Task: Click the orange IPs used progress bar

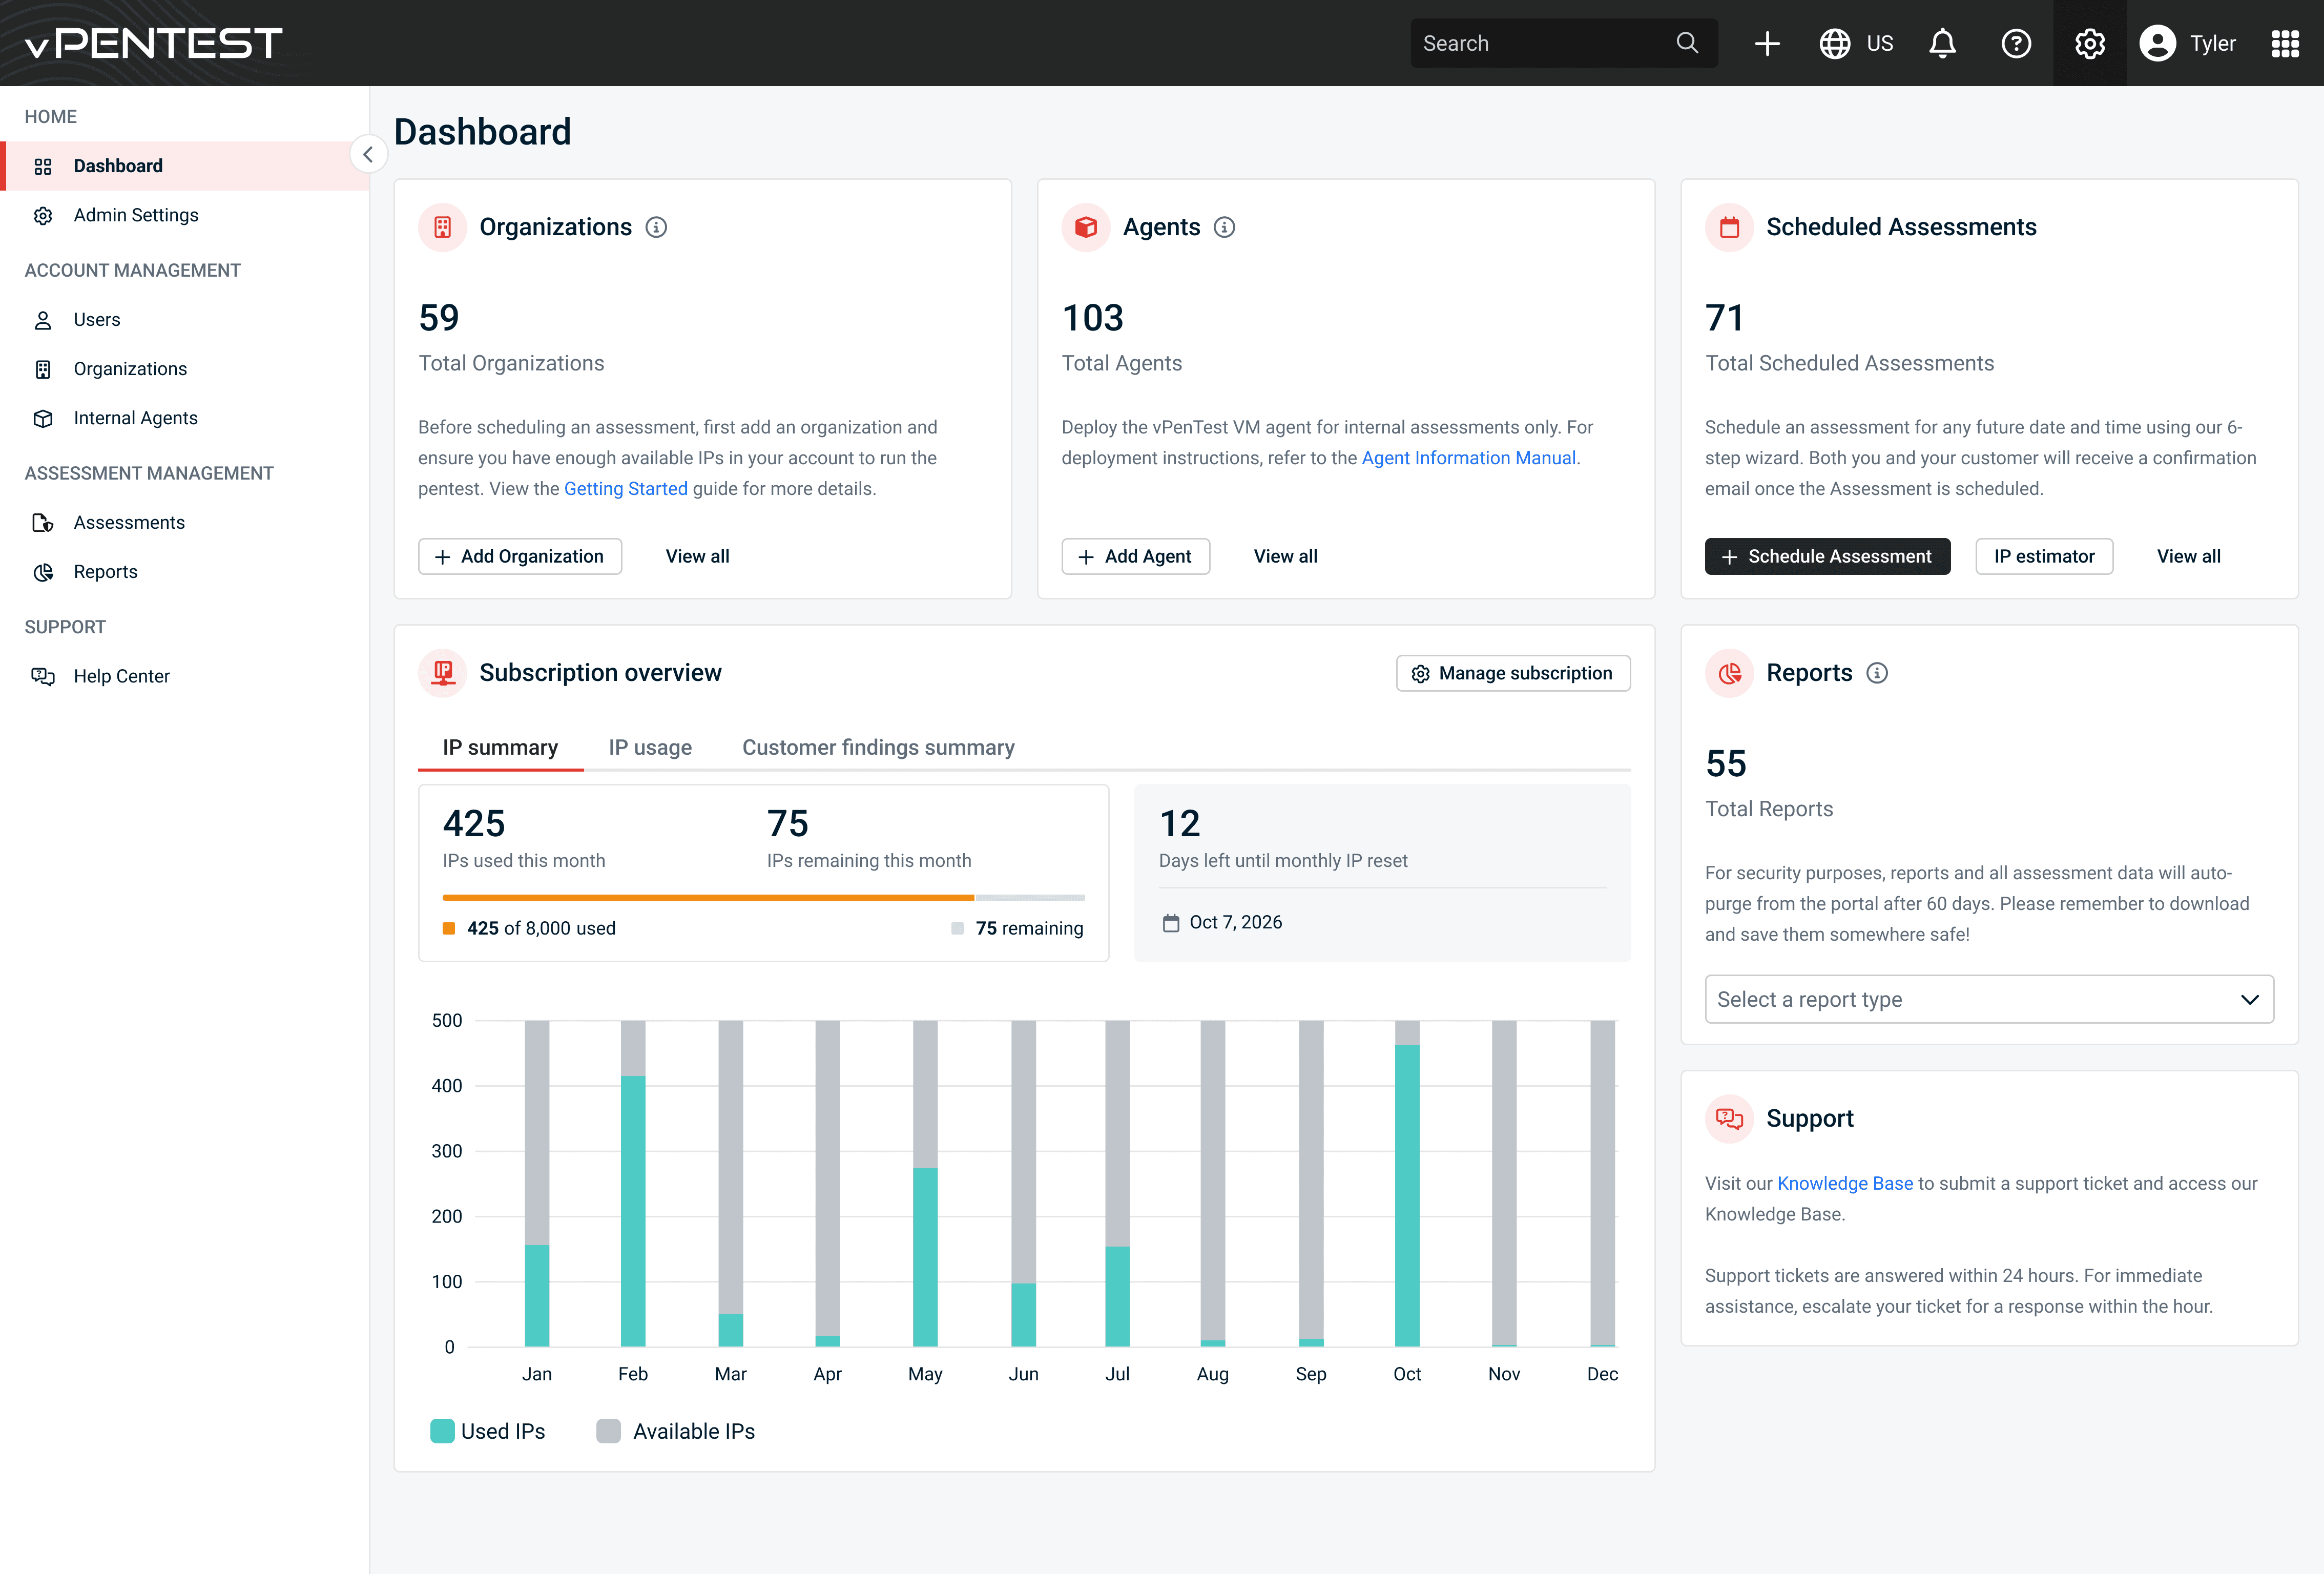Action: 708,897
